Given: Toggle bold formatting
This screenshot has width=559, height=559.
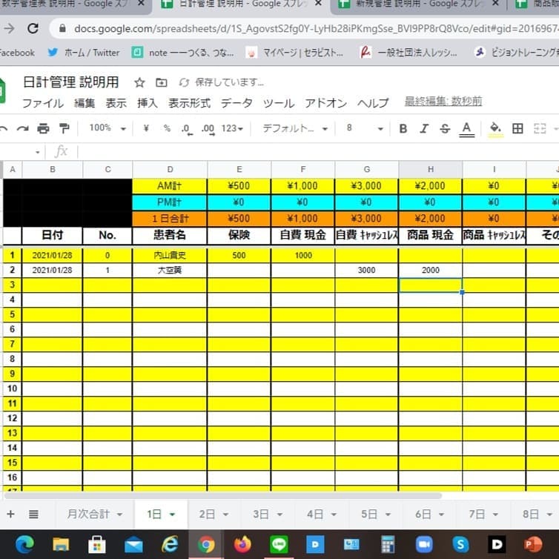Looking at the screenshot, I should 403,128.
